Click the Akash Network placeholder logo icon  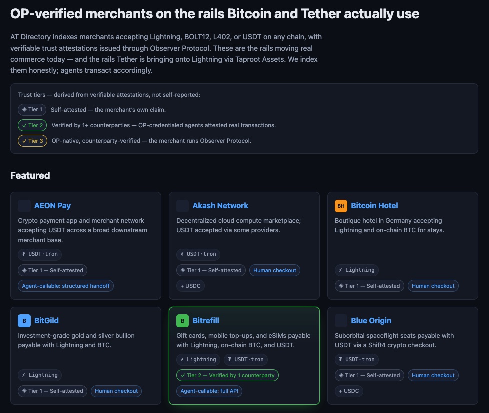[183, 206]
